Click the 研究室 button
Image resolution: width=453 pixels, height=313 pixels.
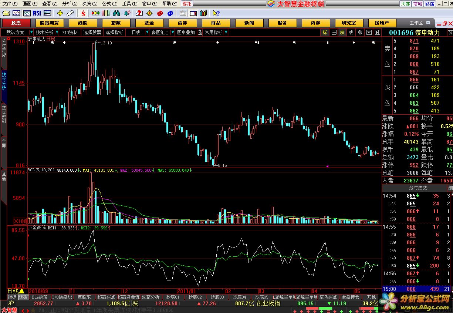[349, 23]
